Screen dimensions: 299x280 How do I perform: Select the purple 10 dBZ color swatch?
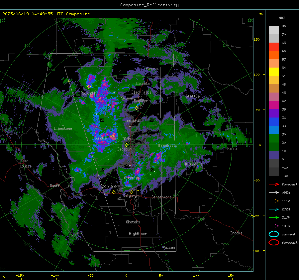pos(274,155)
